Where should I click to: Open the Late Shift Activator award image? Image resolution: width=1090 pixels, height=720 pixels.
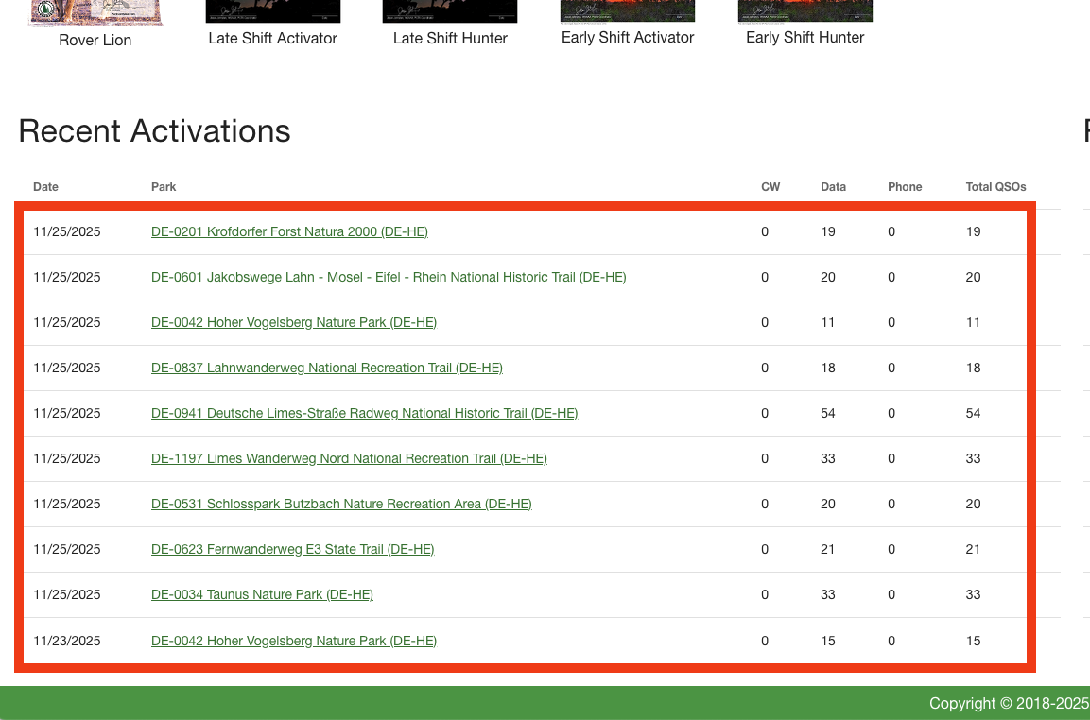pos(272,11)
